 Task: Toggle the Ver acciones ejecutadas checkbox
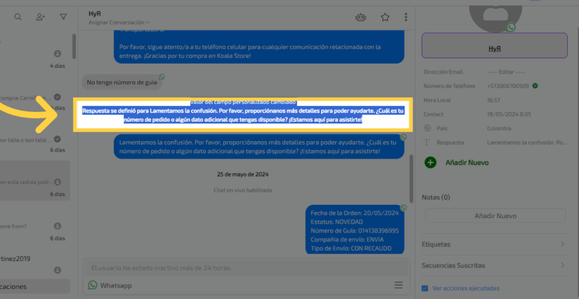pos(425,288)
